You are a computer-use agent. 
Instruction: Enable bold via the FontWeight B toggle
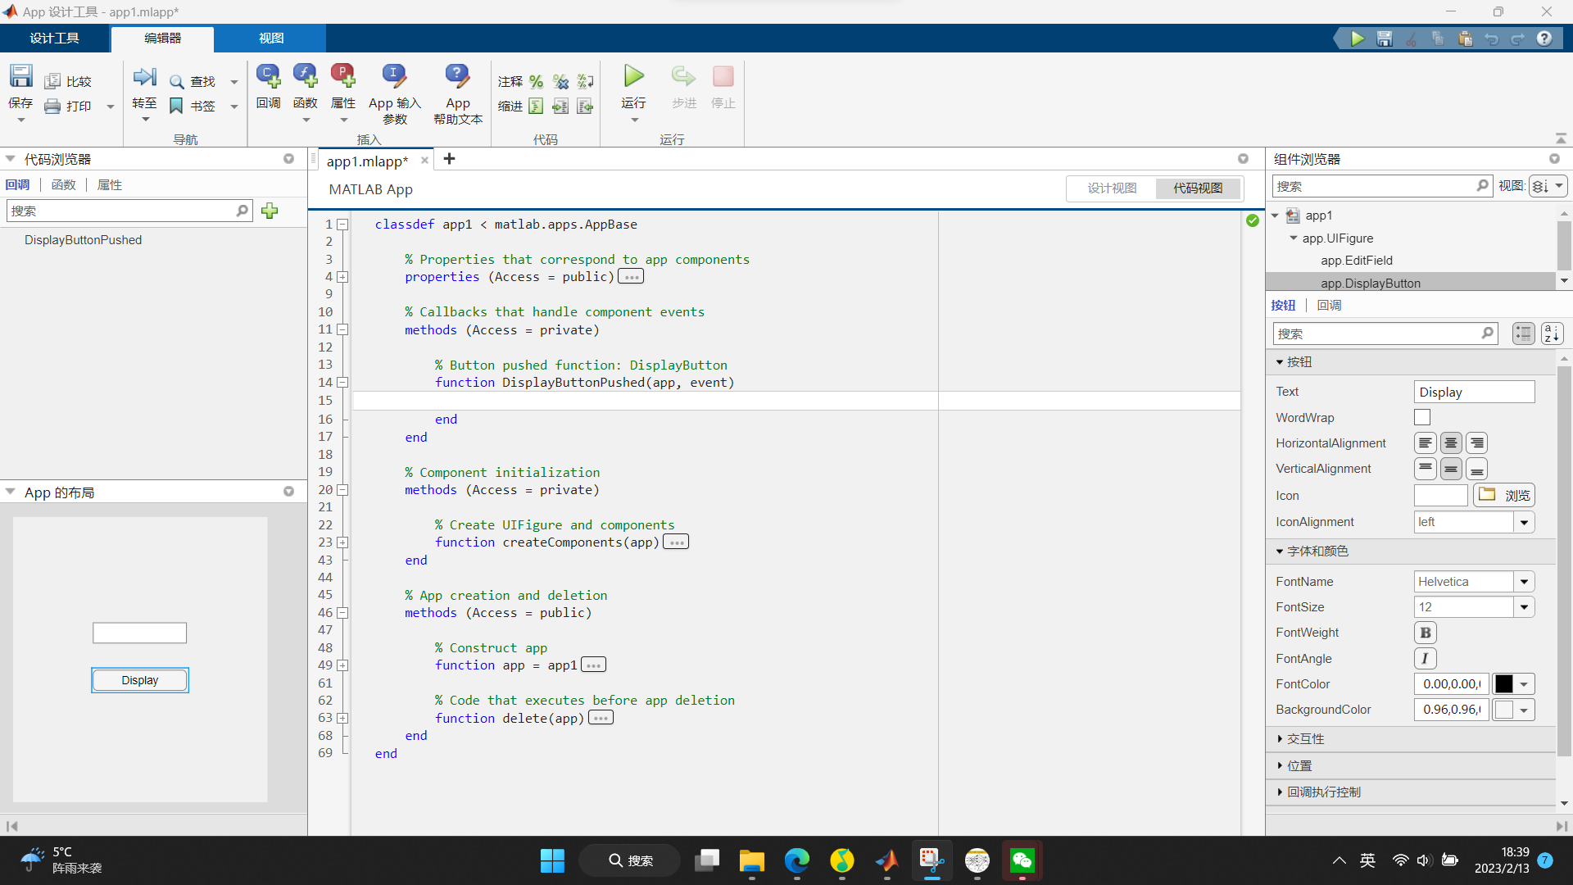pyautogui.click(x=1426, y=632)
